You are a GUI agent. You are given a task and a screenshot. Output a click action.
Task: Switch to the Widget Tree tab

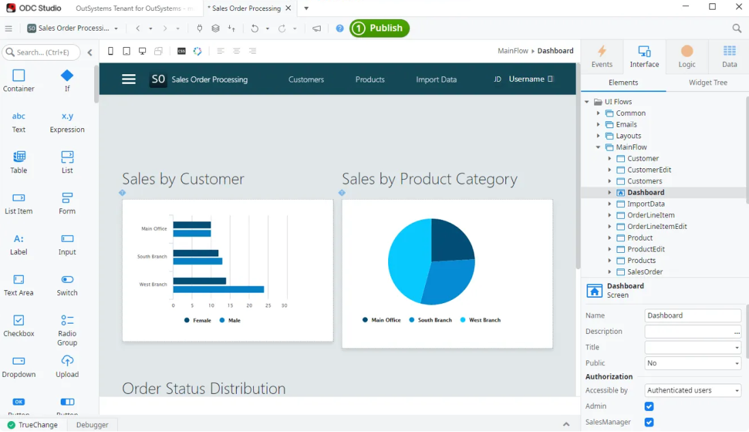(707, 82)
